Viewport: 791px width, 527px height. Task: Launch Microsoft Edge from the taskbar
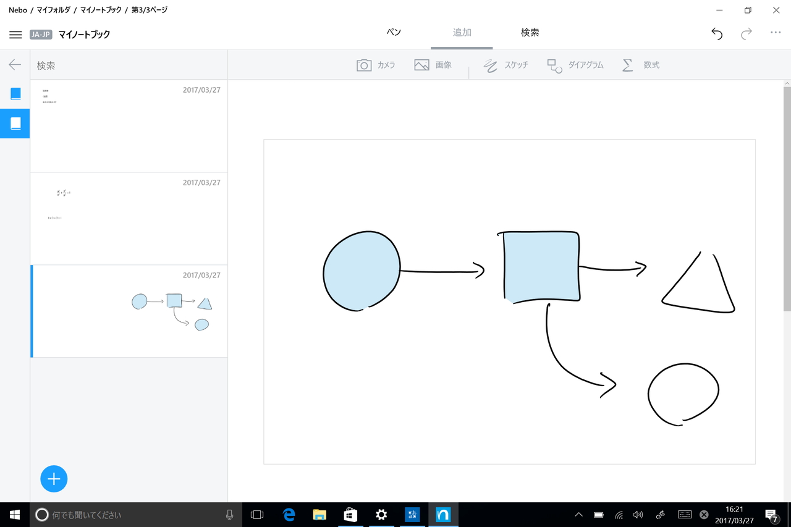coord(288,515)
